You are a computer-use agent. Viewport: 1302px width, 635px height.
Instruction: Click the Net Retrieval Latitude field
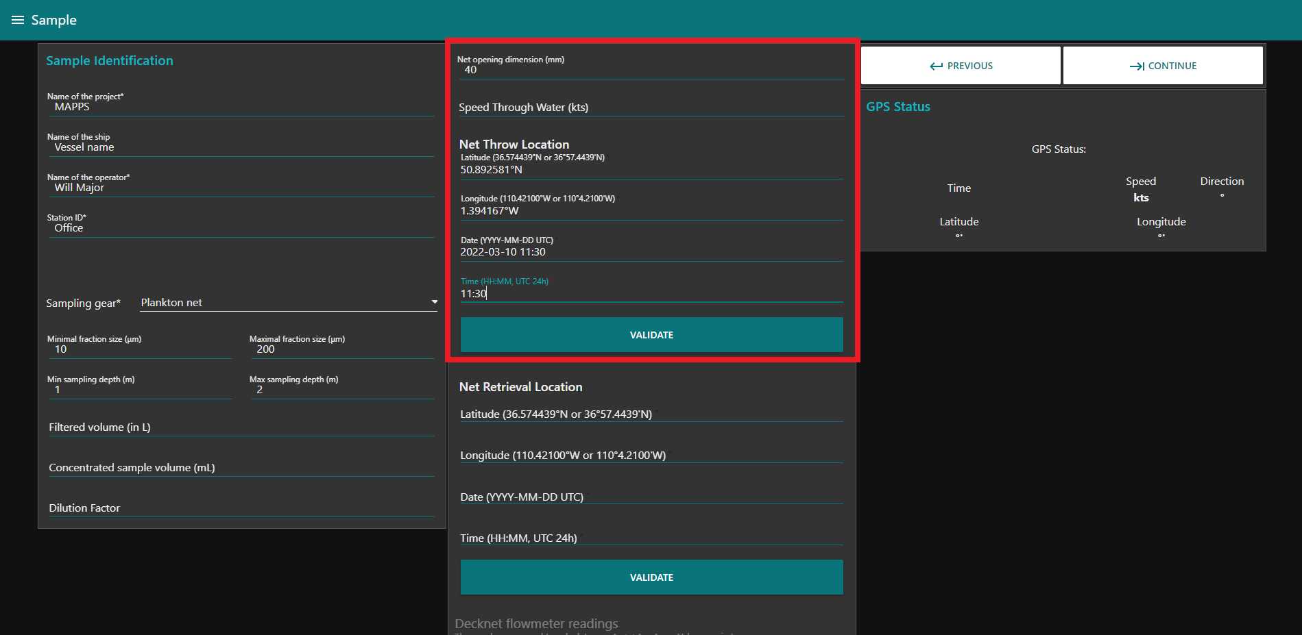[651, 414]
